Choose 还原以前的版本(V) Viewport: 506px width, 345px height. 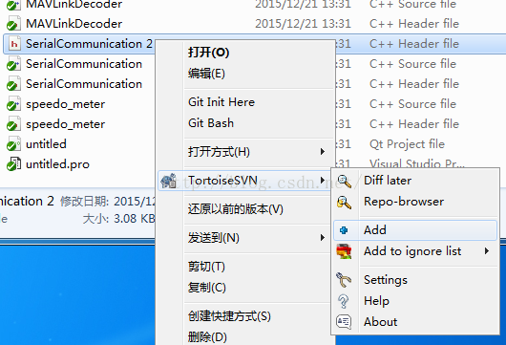pyautogui.click(x=236, y=209)
